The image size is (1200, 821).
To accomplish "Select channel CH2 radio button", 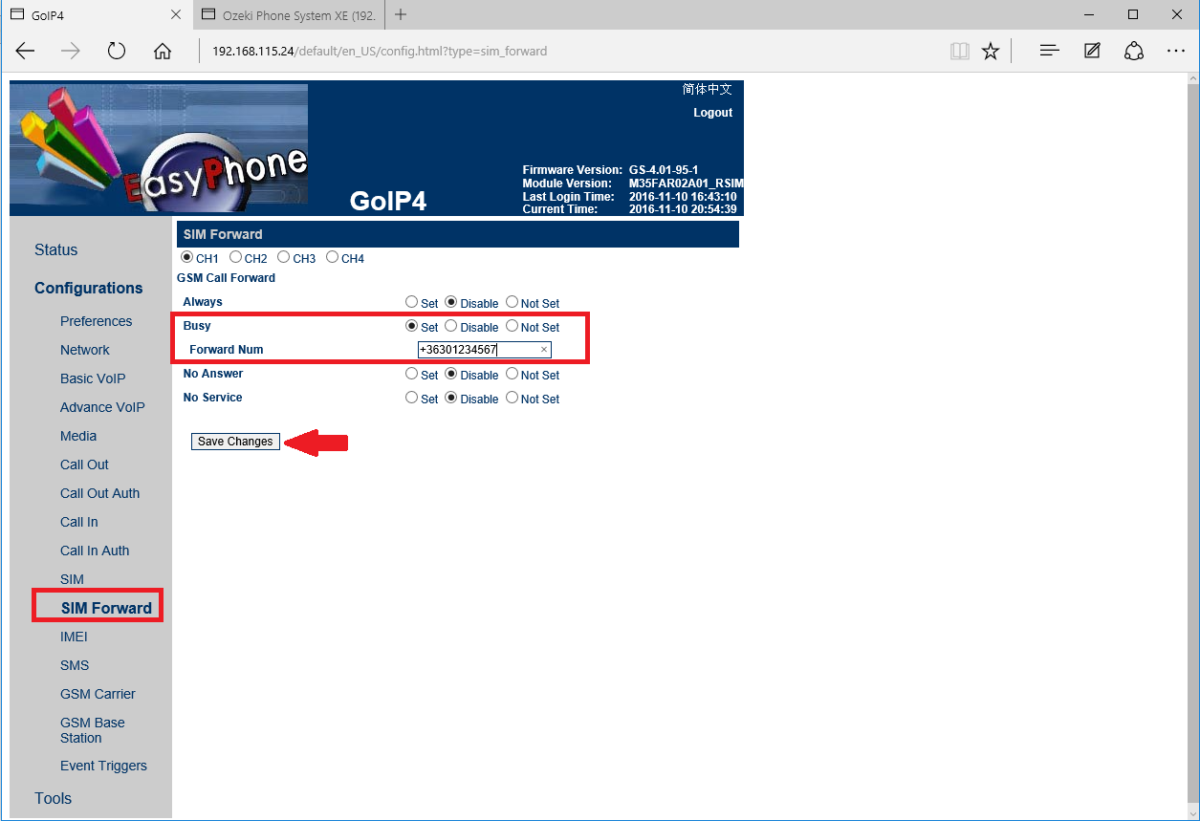I will [x=235, y=257].
